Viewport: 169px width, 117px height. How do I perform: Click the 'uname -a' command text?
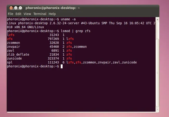[68, 19]
